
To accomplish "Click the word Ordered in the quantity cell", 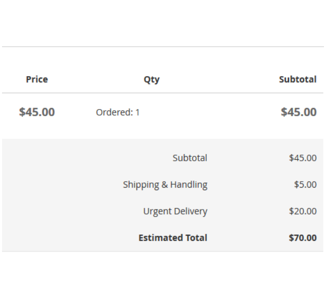I will click(x=115, y=112).
